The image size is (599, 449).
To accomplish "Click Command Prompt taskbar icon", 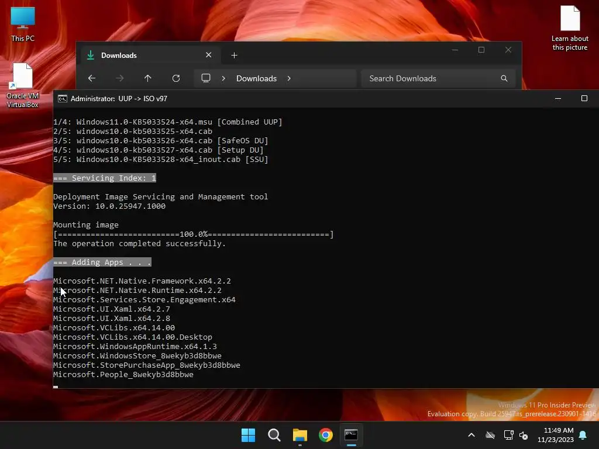I will [351, 435].
